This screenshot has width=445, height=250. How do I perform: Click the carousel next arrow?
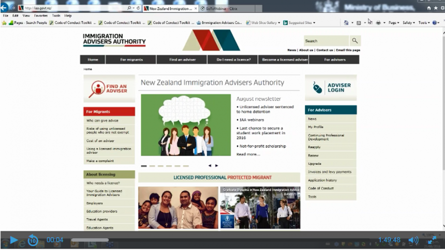pos(216,165)
